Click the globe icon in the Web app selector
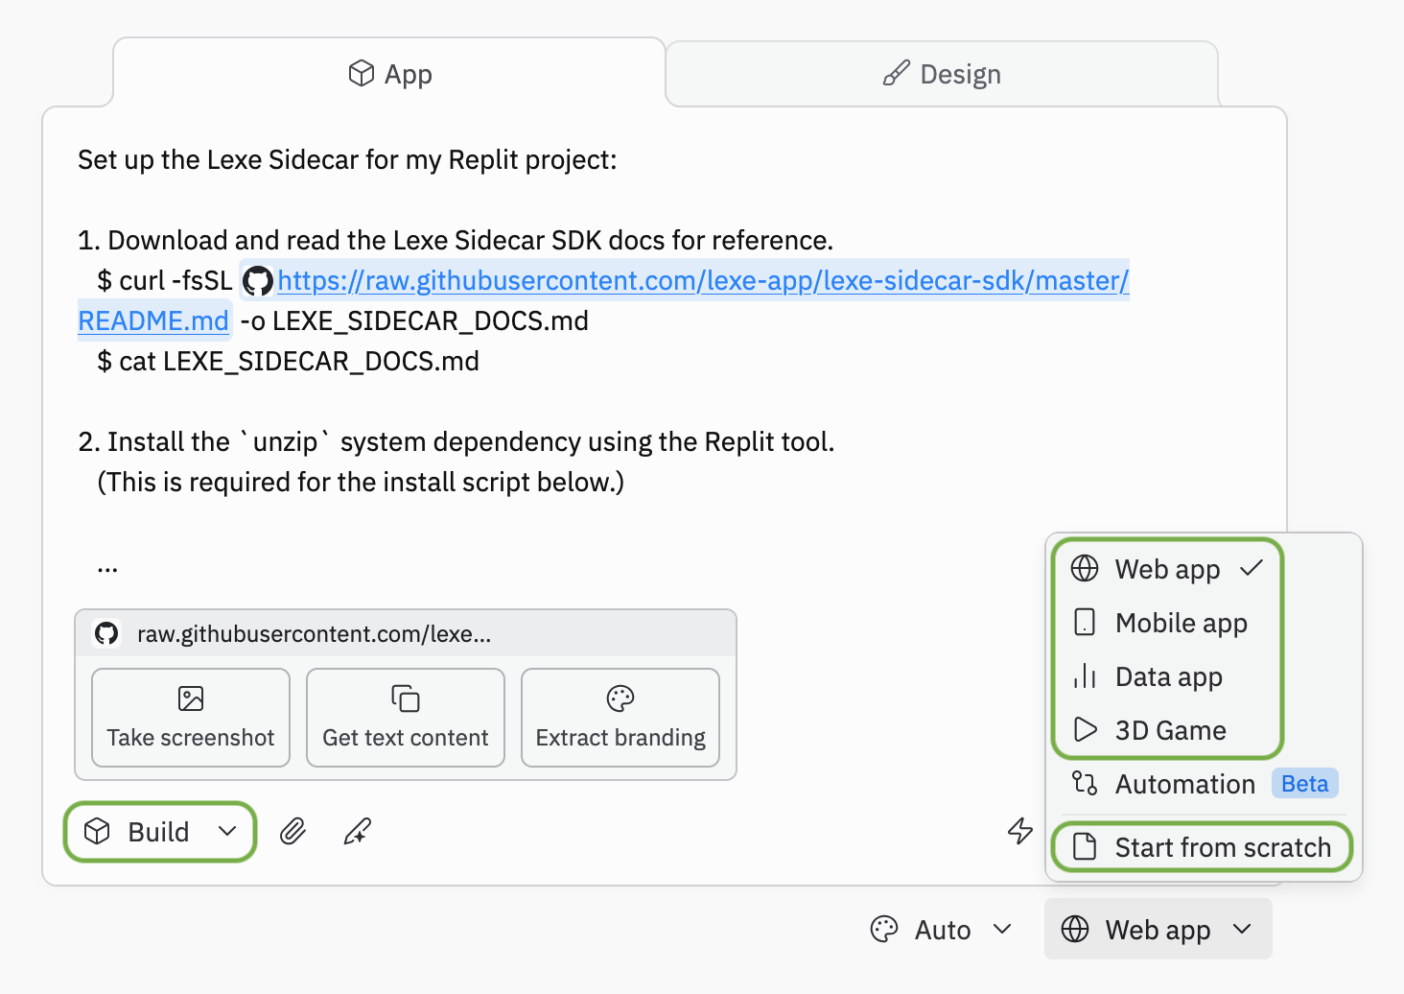 (x=1075, y=930)
